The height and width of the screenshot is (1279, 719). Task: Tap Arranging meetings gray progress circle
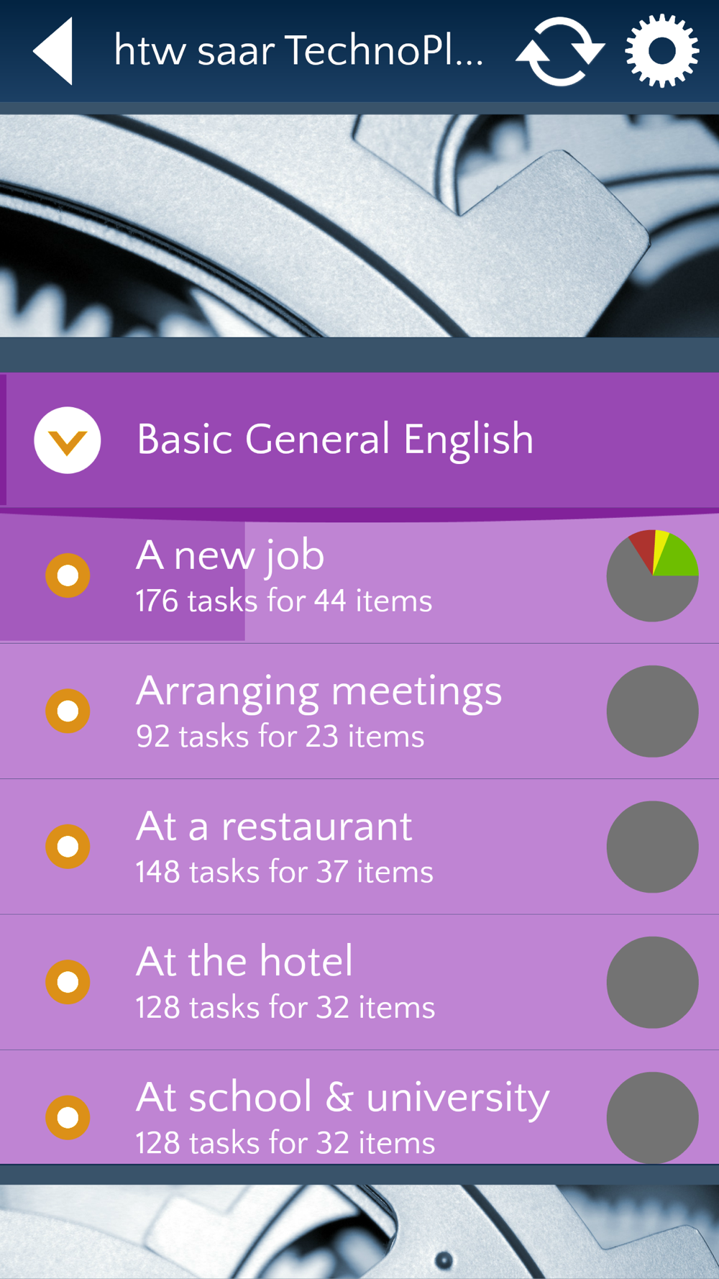pyautogui.click(x=652, y=711)
